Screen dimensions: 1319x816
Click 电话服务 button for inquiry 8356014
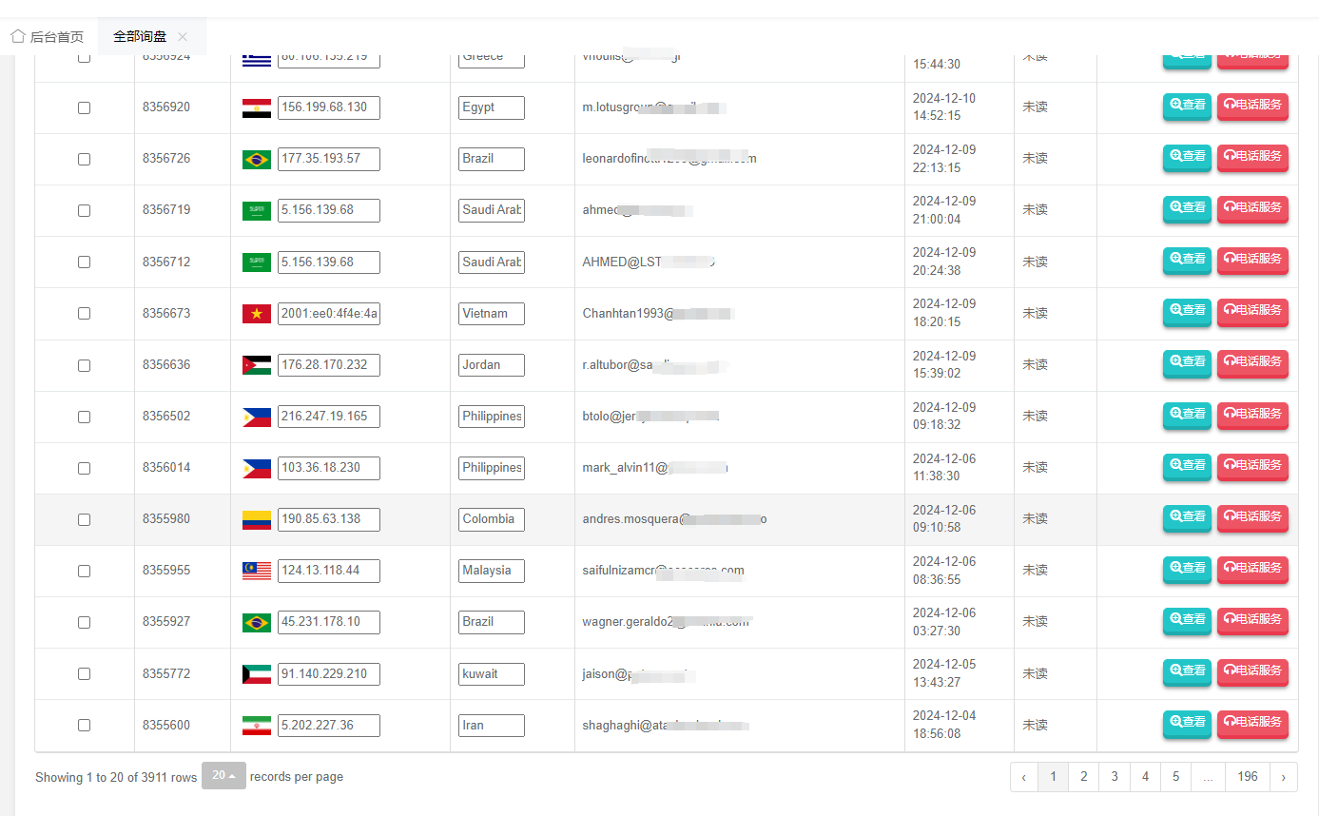coord(1252,466)
